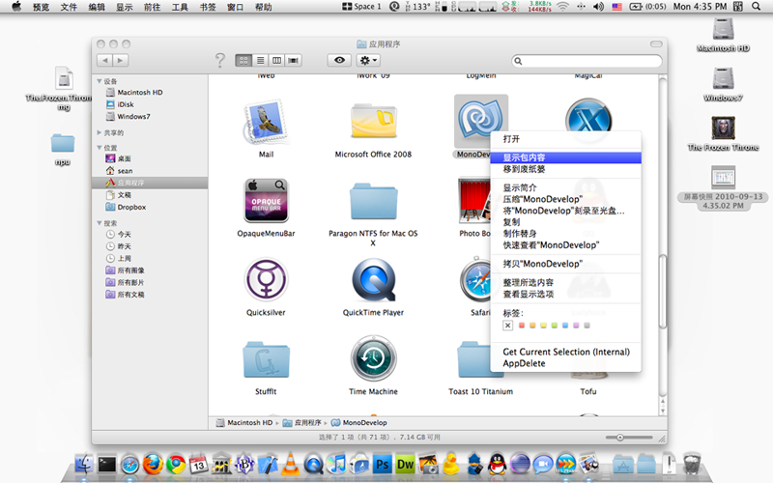Open Spotlight magnifier in menu bar
Screen dimensions: 773x483
coord(756,7)
